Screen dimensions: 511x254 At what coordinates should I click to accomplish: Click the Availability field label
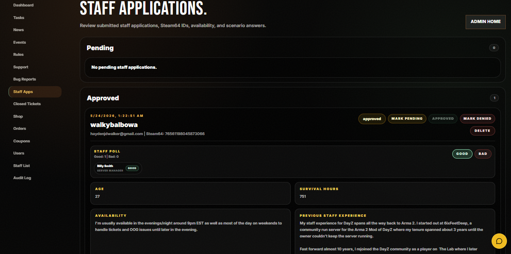pyautogui.click(x=111, y=216)
